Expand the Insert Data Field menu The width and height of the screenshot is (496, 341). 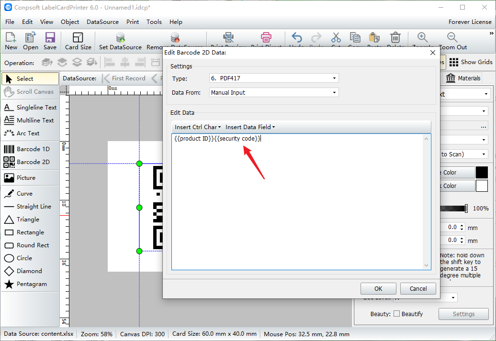tap(250, 127)
